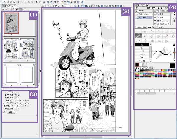Click the New page icon in the top toolbar
Screen dimensions: 177x139
pos(4,2)
